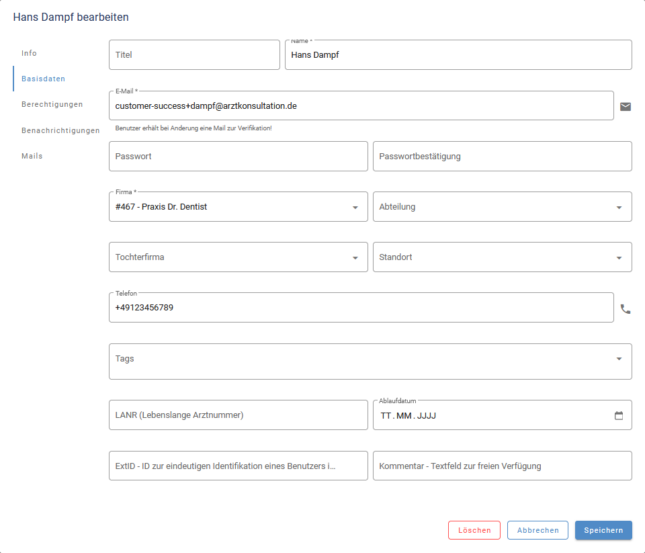Focus the LANR (Lebenslange Arztnummer) field
645x553 pixels.
(x=238, y=415)
